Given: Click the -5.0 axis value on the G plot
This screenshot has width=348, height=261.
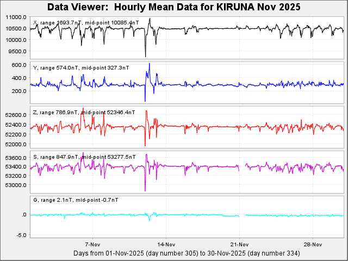Looking at the screenshot, I should pos(20,235).
